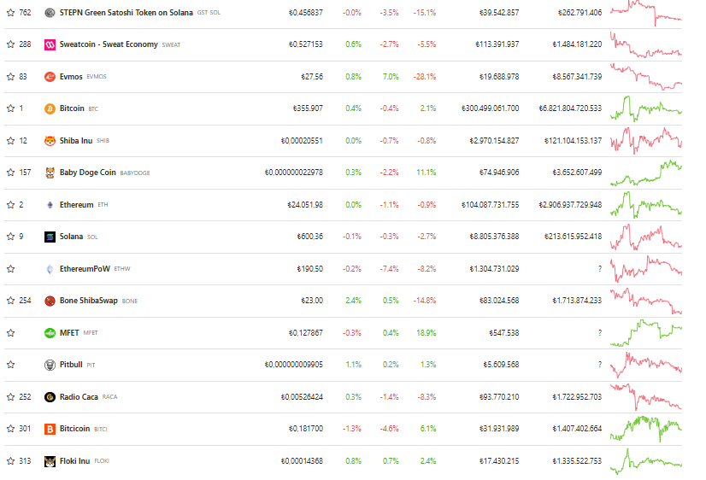This screenshot has height=480, width=706.
Task: Click the pink Sweatcoin logo
Action: coord(50,44)
